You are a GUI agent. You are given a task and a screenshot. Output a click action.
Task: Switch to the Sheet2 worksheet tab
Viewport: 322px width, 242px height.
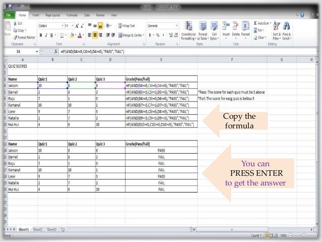click(38, 229)
